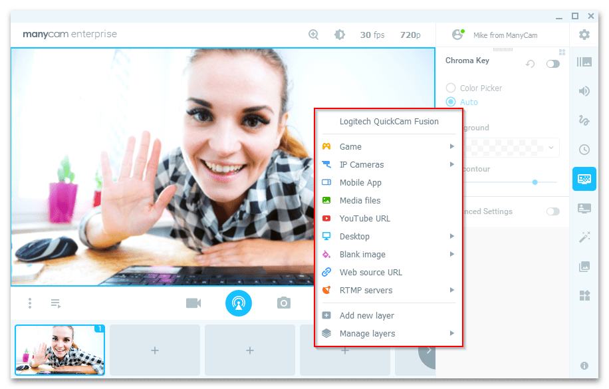609x389 pixels.
Task: Take a snapshot with the camera icon
Action: coord(284,303)
